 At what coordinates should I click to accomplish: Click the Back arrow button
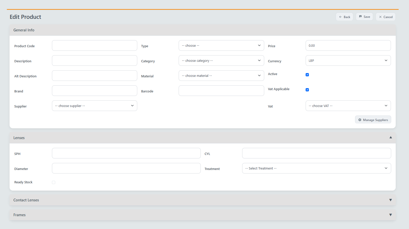[344, 17]
